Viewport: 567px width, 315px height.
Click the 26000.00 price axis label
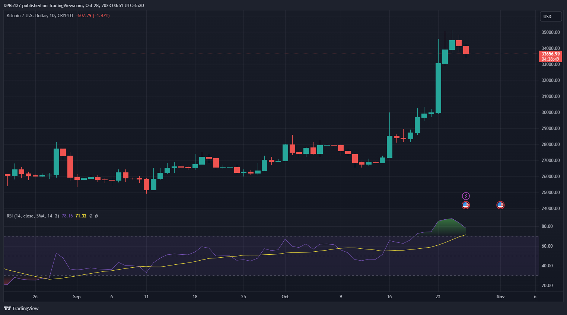click(x=551, y=176)
